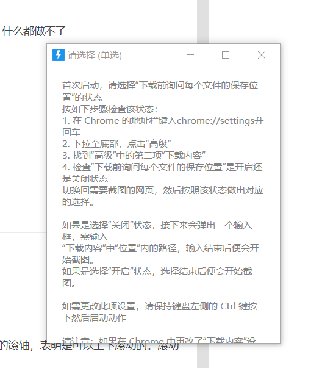This screenshot has width=322, height=368.
Task: Click step 4 检查“下载前询问 text
Action: 162,173
